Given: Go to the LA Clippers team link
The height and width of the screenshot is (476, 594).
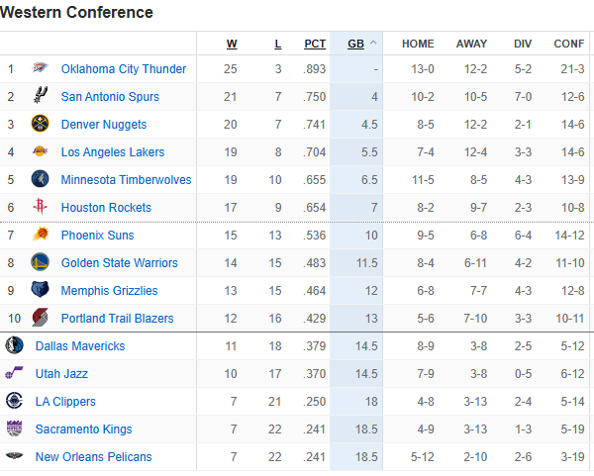Looking at the screenshot, I should (x=65, y=402).
